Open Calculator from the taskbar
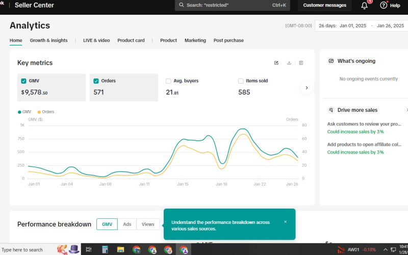 105,249
